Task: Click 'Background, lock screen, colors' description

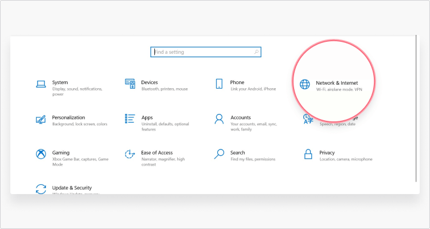Action: (x=80, y=124)
